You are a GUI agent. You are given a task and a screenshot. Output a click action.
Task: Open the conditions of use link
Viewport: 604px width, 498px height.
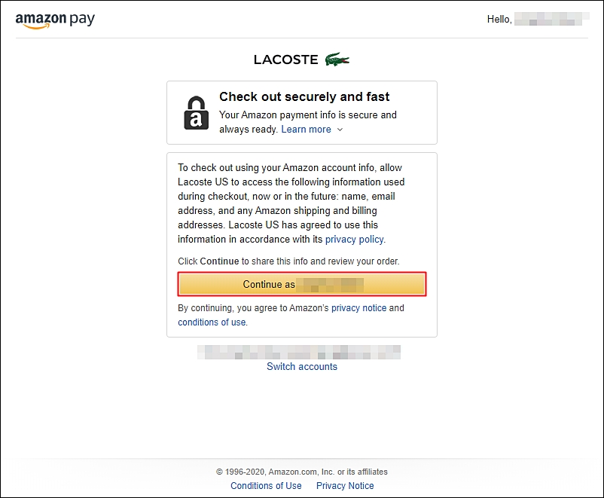(x=212, y=322)
